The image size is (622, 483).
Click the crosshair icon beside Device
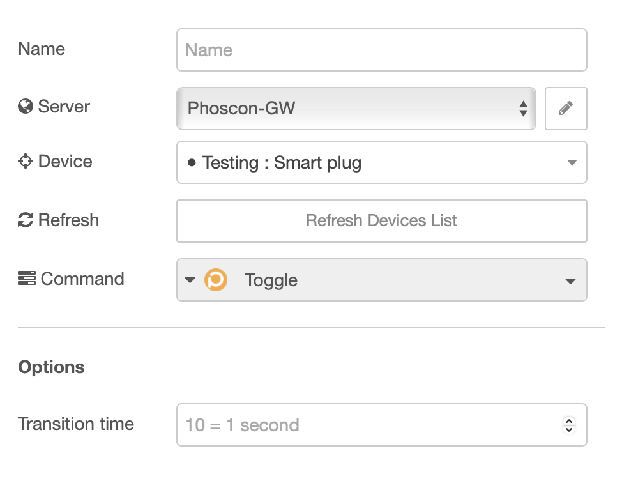click(26, 162)
